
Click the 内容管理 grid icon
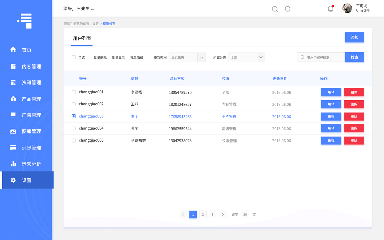[x=13, y=66]
